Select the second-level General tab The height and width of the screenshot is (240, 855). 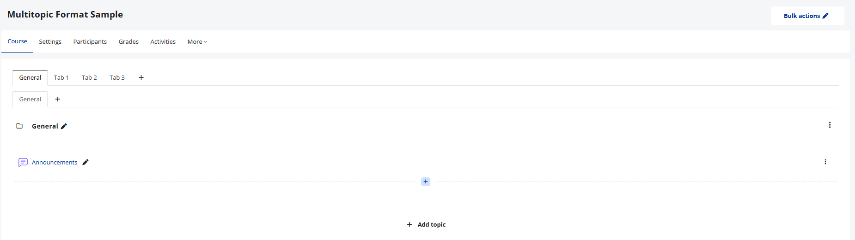[x=30, y=99]
